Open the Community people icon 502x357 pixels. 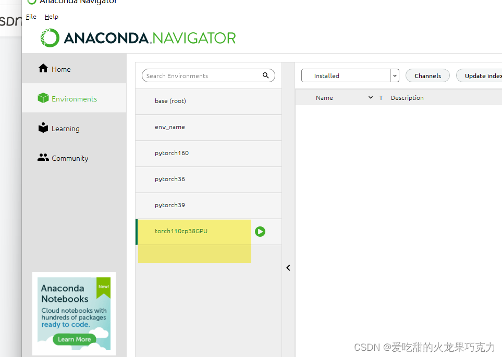coord(43,158)
